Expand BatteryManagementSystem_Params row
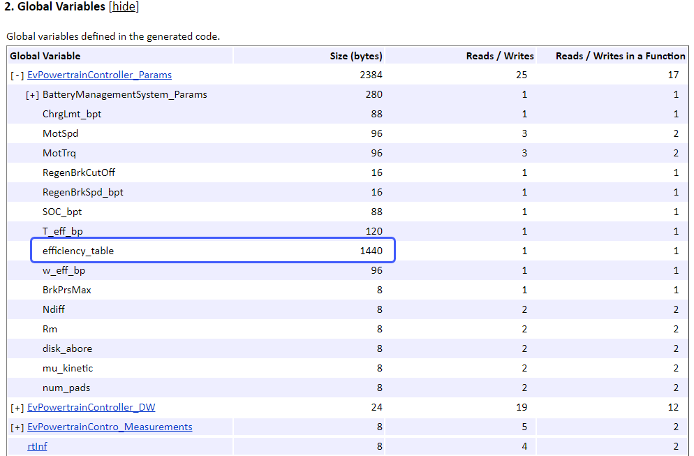 [x=32, y=94]
